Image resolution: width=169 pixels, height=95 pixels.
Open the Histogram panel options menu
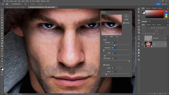pos(168,22)
